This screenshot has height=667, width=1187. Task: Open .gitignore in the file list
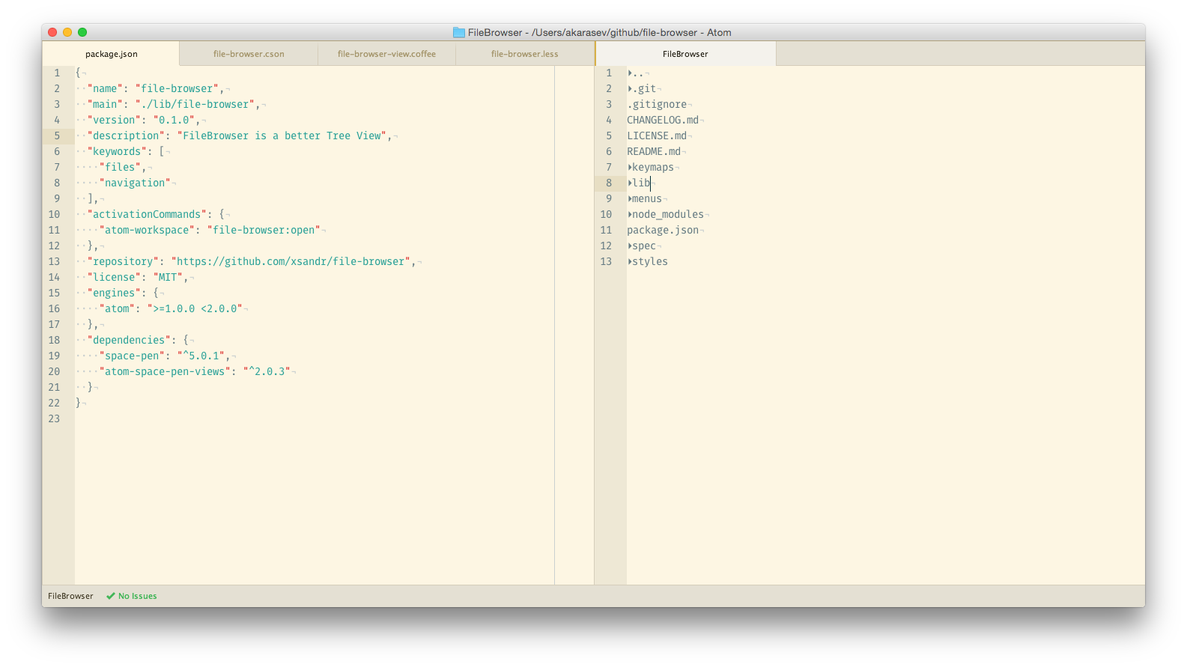coord(657,104)
